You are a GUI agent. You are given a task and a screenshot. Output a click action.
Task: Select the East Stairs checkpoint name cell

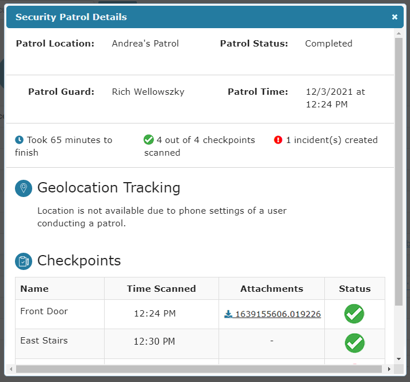44,341
